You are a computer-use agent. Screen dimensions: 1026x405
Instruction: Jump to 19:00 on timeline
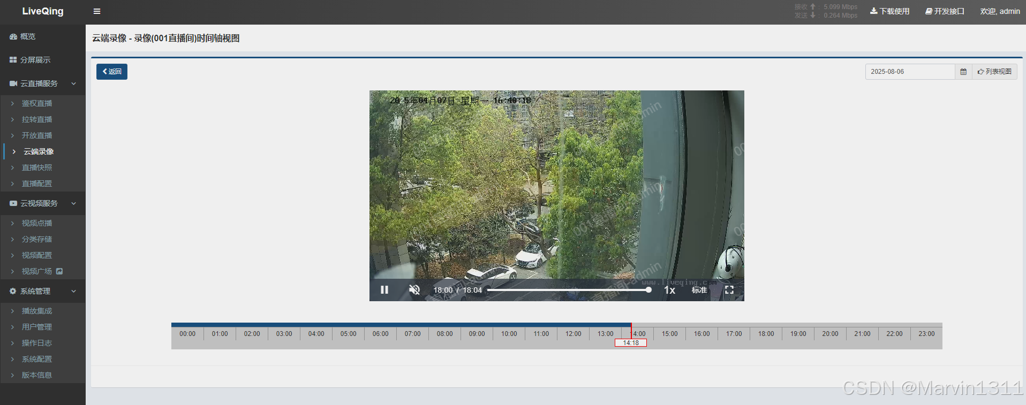point(798,334)
